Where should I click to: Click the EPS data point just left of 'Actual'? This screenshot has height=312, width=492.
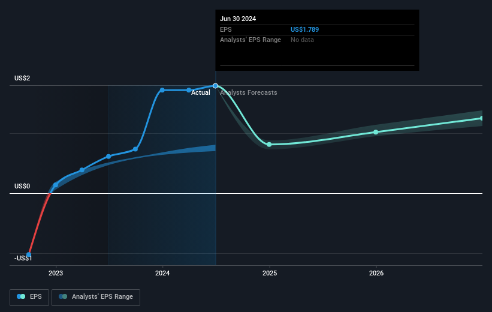tap(189, 90)
